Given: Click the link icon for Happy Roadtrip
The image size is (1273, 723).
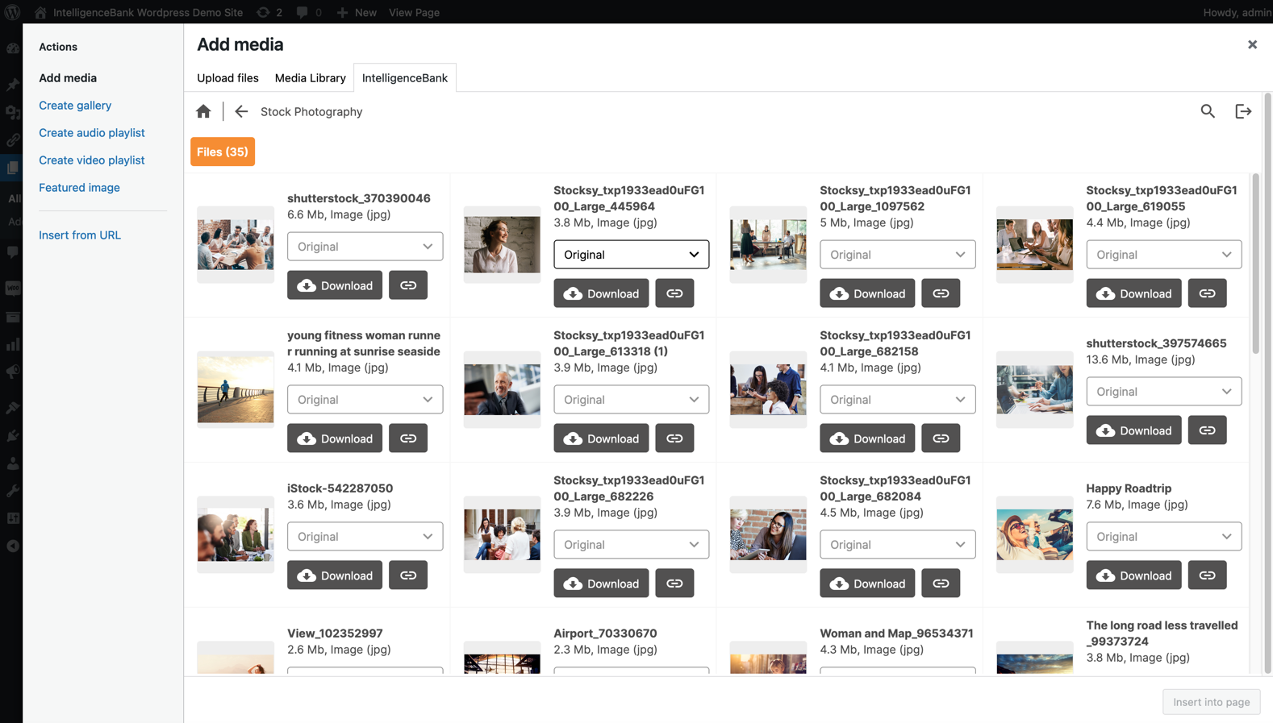Looking at the screenshot, I should pos(1207,575).
